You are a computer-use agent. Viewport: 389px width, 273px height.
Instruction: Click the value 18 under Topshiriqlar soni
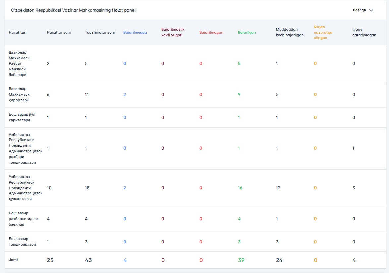point(87,188)
